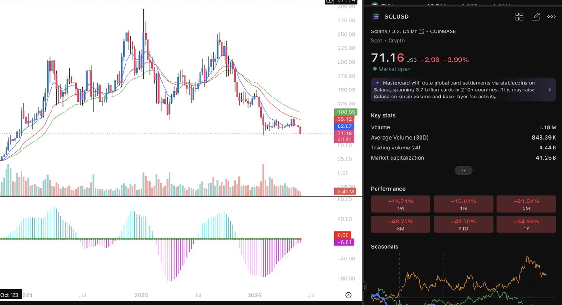Viewport: 562px width, 305px height.
Task: Open the grid layout icon beside SOLUSD
Action: (519, 16)
